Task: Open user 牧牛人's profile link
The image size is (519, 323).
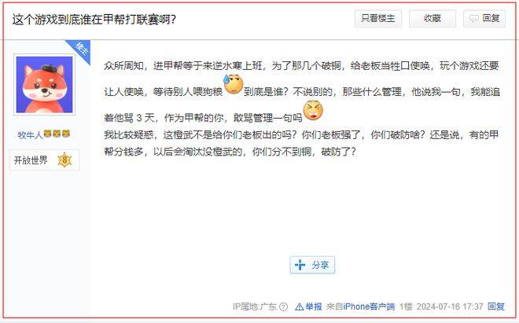Action: (x=30, y=134)
